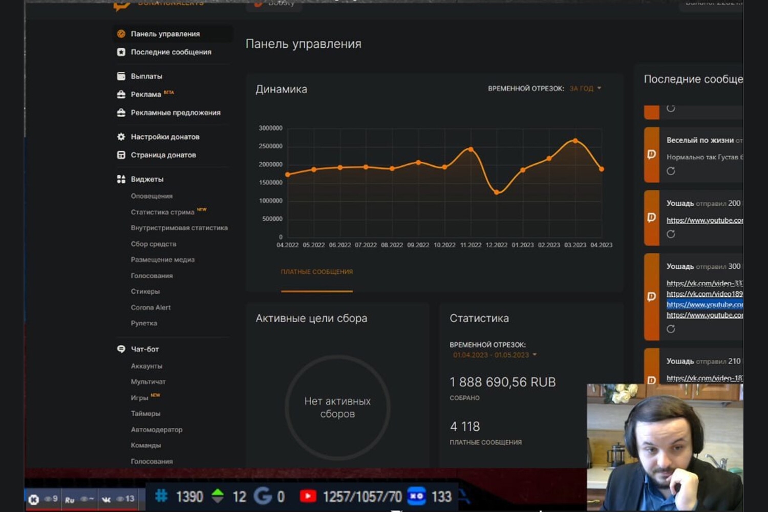768x512 pixels.
Task: Open Мультичат under Чат-бот
Action: [148, 382]
